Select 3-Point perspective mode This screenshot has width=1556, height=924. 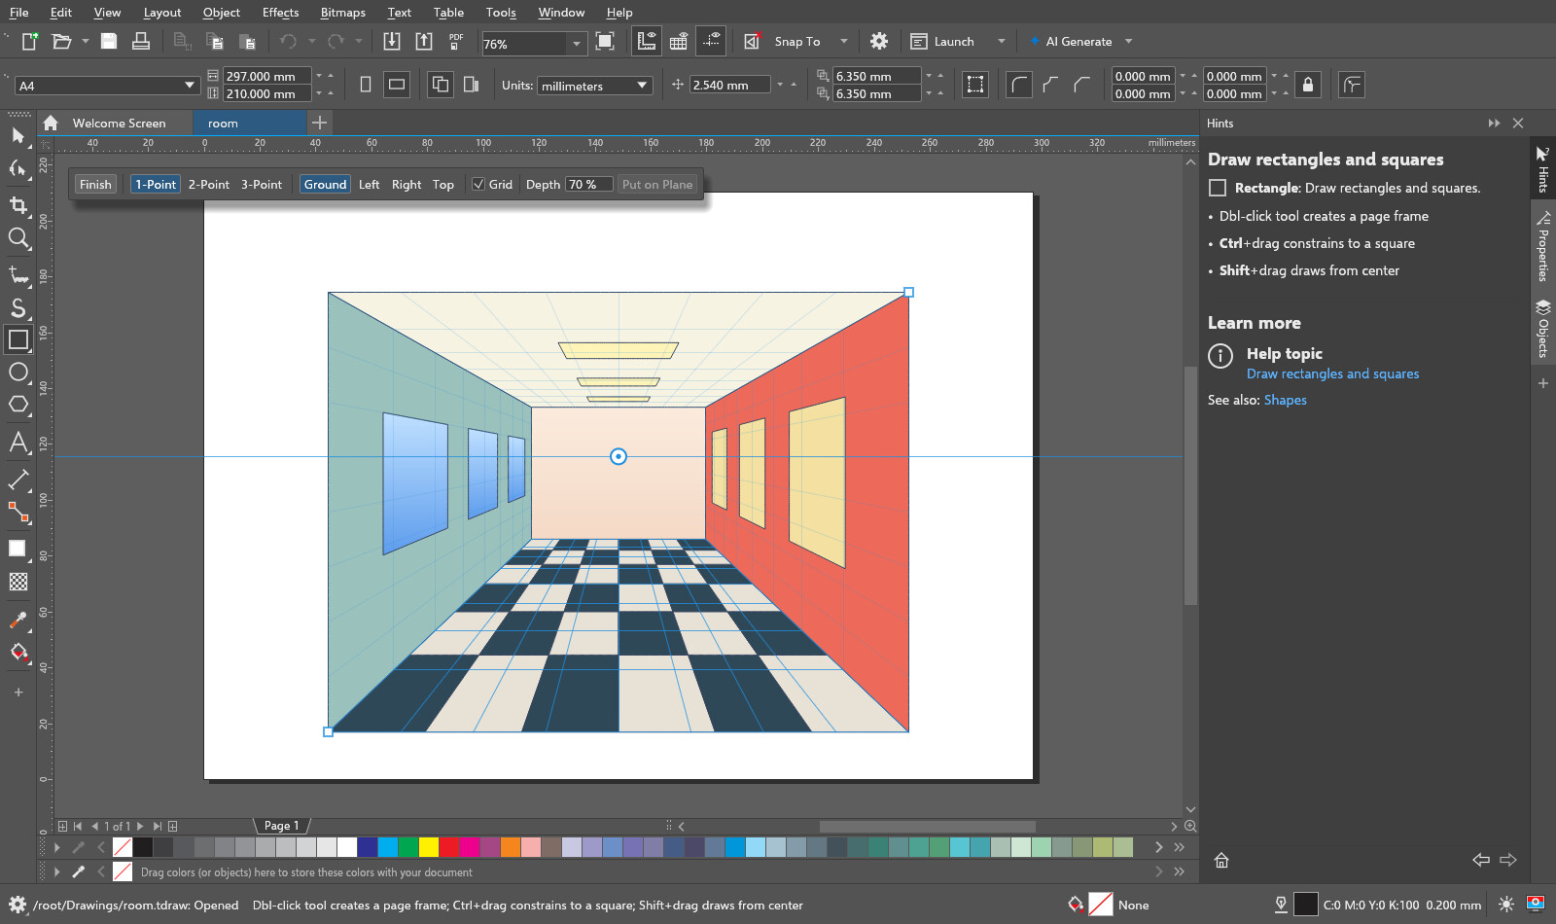(262, 184)
